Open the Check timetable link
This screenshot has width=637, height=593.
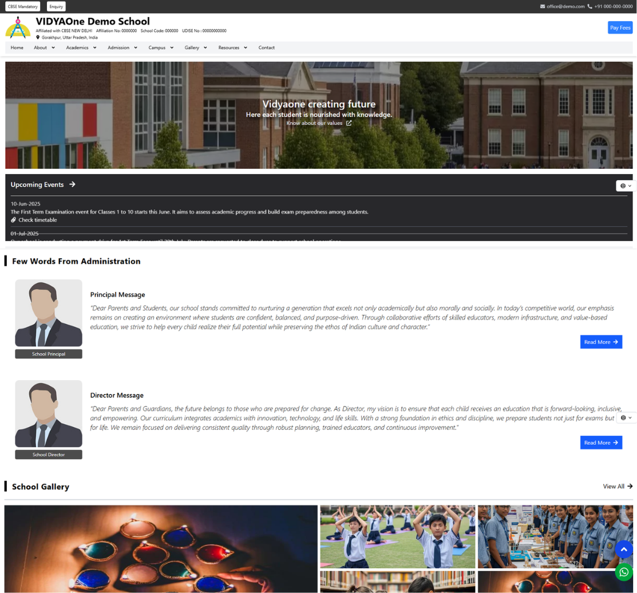pos(38,220)
